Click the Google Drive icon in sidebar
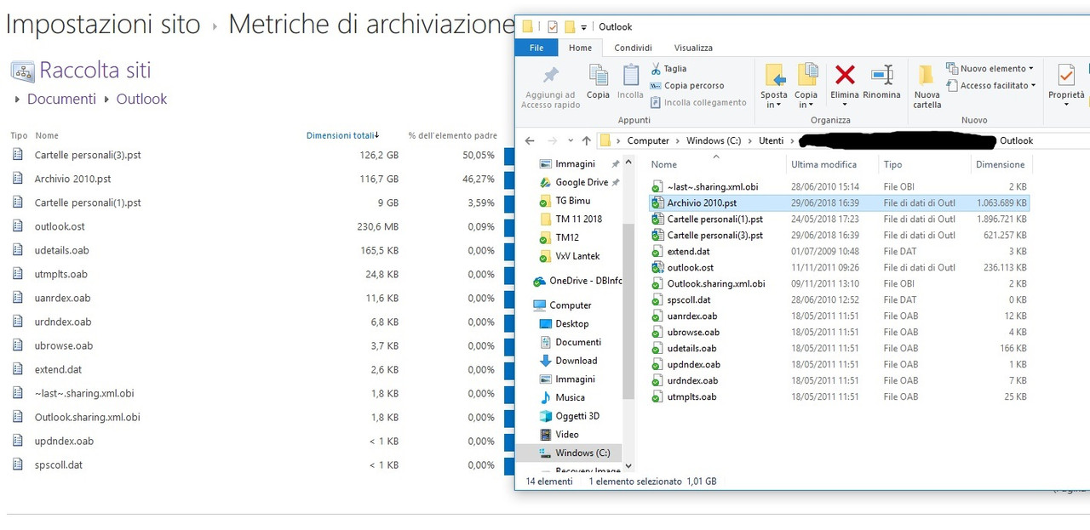The height and width of the screenshot is (530, 1090). (546, 182)
